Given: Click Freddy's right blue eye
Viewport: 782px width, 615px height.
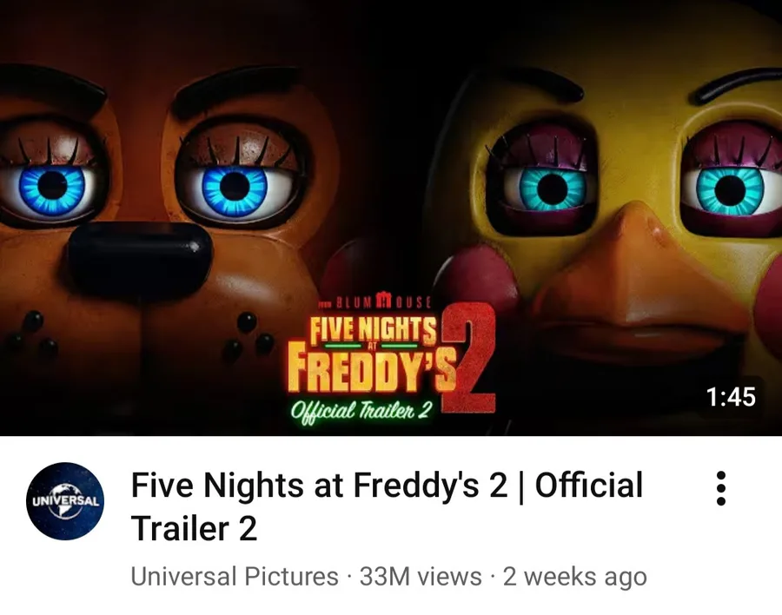Looking at the screenshot, I should (235, 187).
